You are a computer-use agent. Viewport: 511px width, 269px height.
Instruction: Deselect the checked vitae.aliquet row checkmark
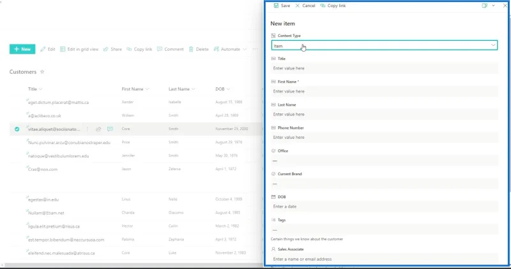[17, 129]
